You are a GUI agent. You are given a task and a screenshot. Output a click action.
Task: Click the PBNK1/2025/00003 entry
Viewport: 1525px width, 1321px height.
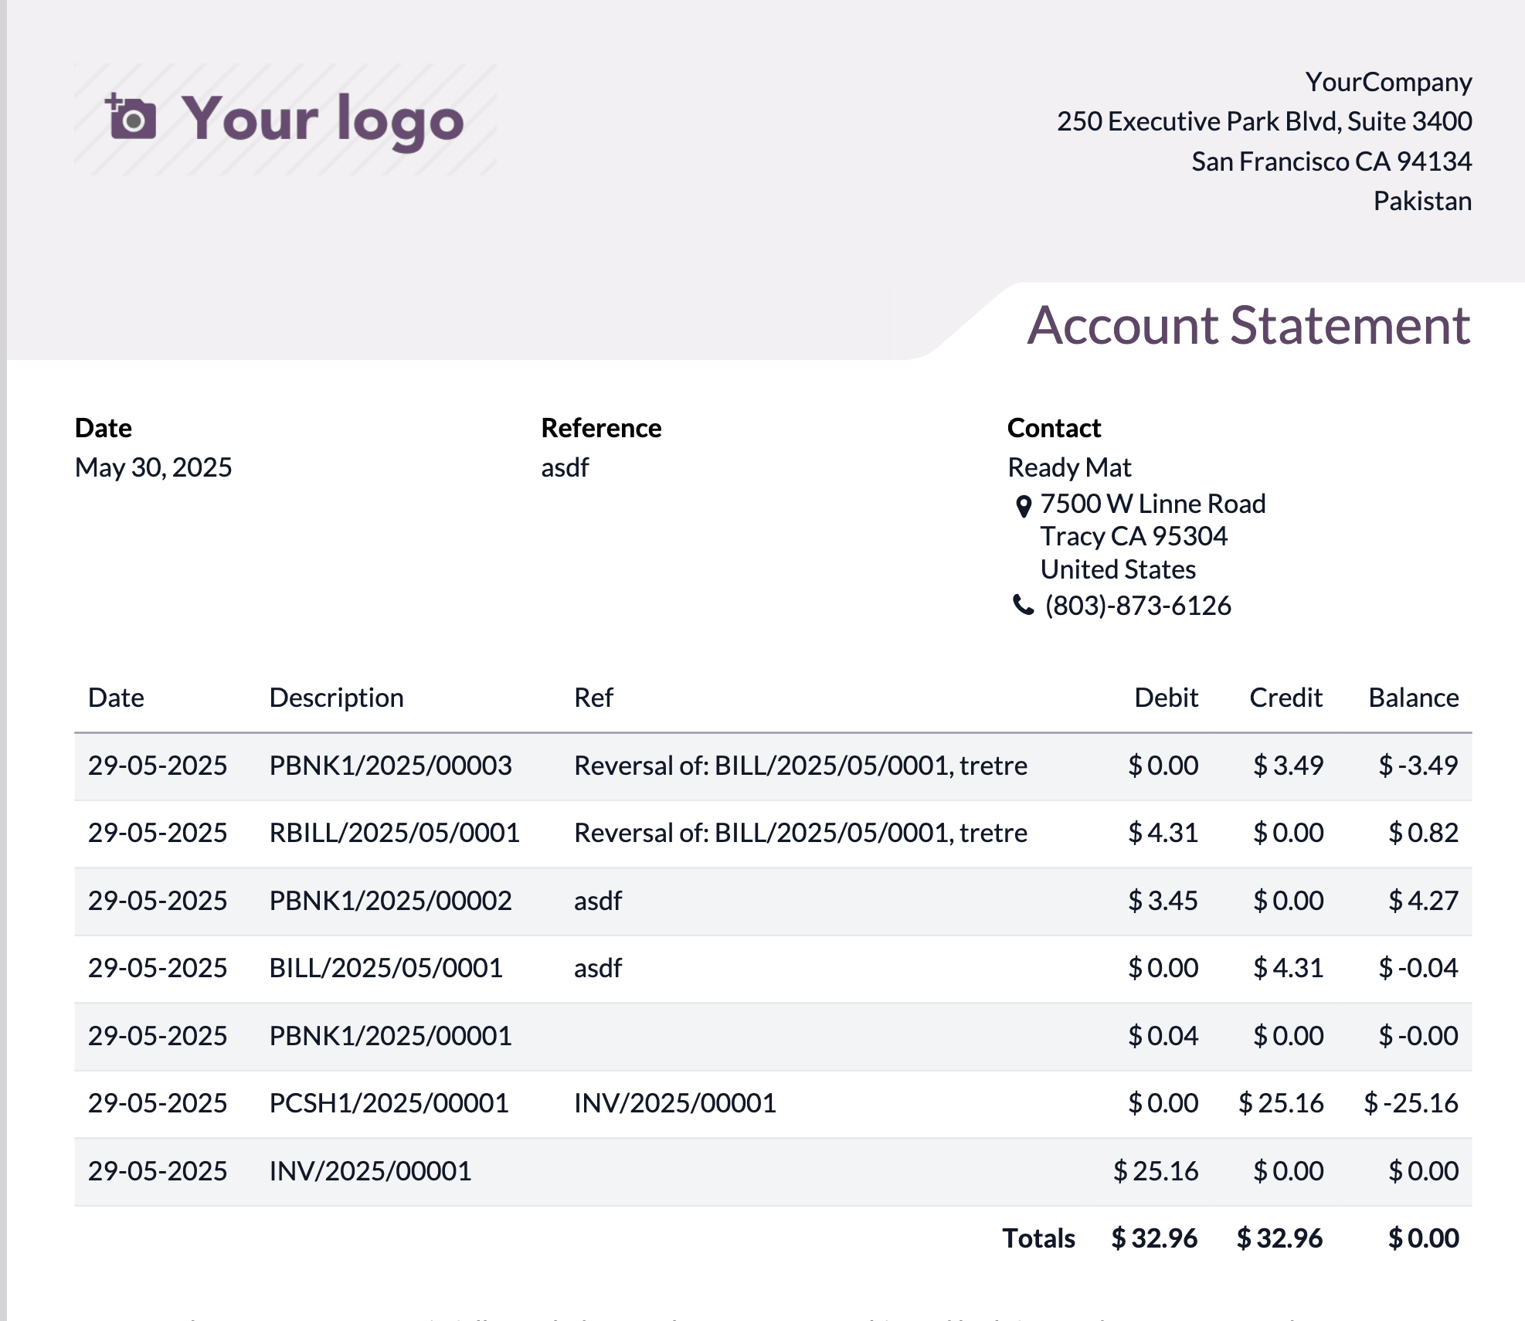pos(390,766)
